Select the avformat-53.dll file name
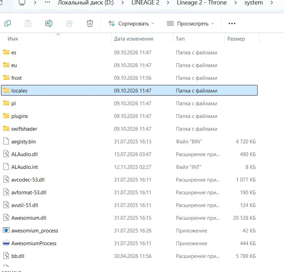284x272 pixels. pyautogui.click(x=29, y=193)
